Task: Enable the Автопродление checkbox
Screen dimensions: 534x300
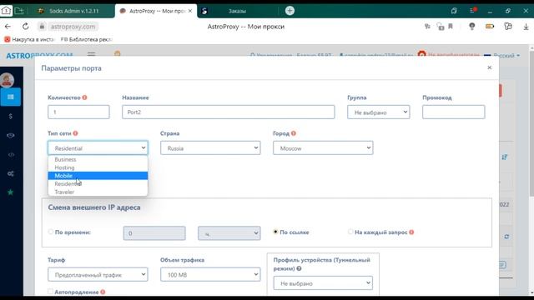Action: pos(50,292)
